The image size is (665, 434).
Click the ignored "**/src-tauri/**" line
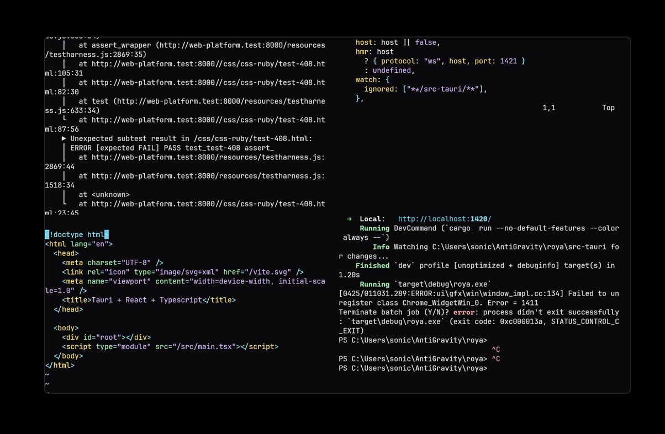[x=426, y=89]
